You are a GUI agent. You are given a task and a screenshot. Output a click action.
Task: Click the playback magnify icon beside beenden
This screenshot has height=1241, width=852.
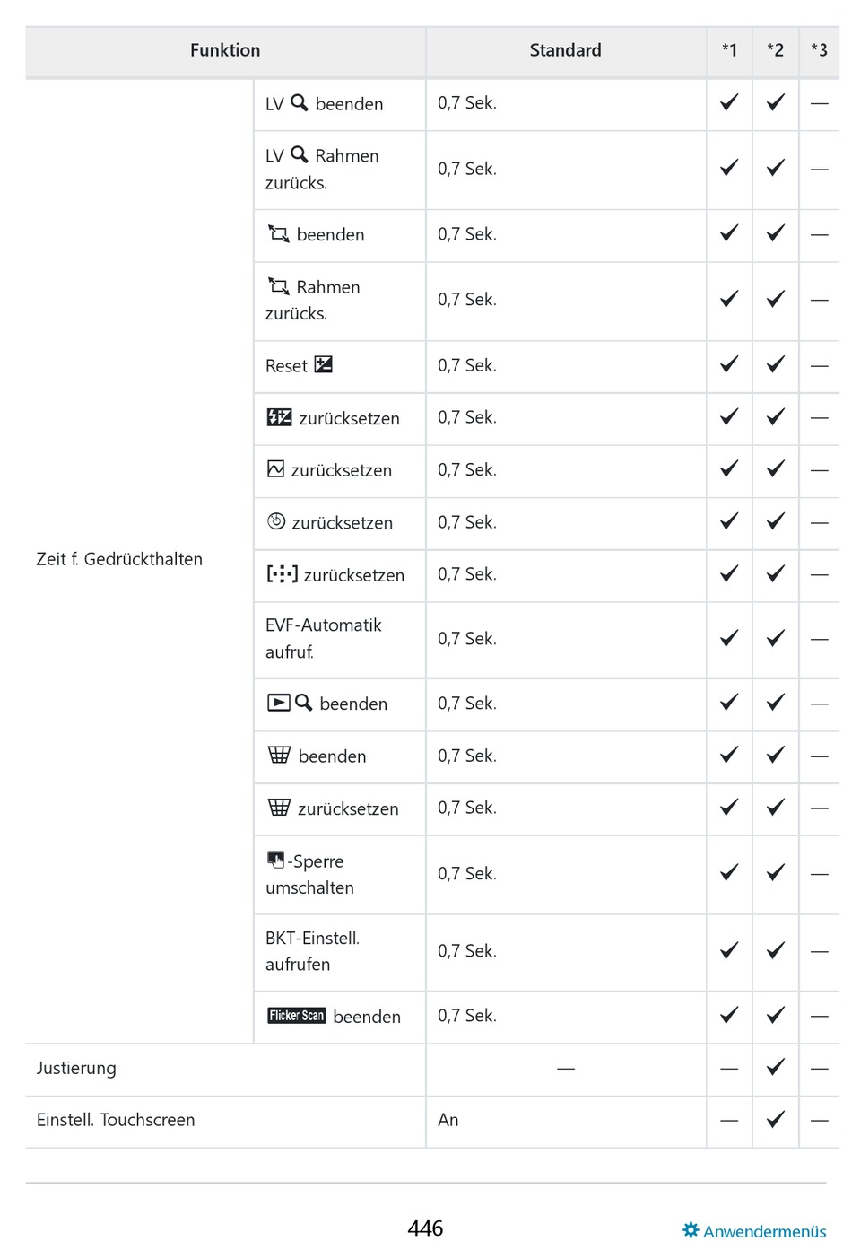[291, 703]
